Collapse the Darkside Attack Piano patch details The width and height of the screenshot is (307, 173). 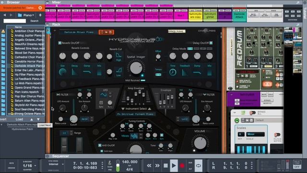[x=1, y=125]
